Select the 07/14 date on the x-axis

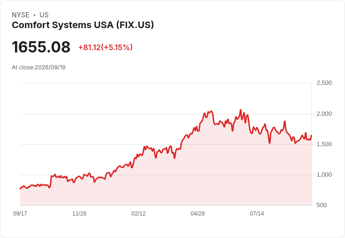coord(257,214)
